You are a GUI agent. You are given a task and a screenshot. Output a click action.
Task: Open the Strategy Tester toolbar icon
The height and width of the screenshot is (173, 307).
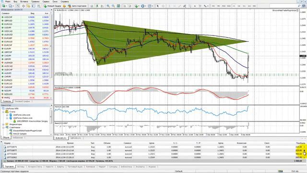pos(39,6)
